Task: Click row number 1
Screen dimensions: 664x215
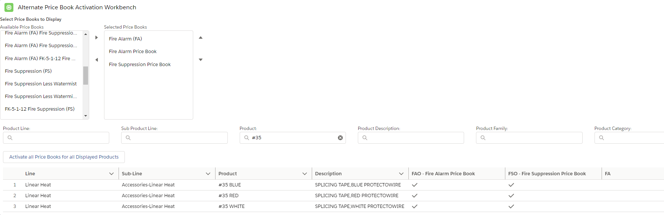Action: [15, 185]
